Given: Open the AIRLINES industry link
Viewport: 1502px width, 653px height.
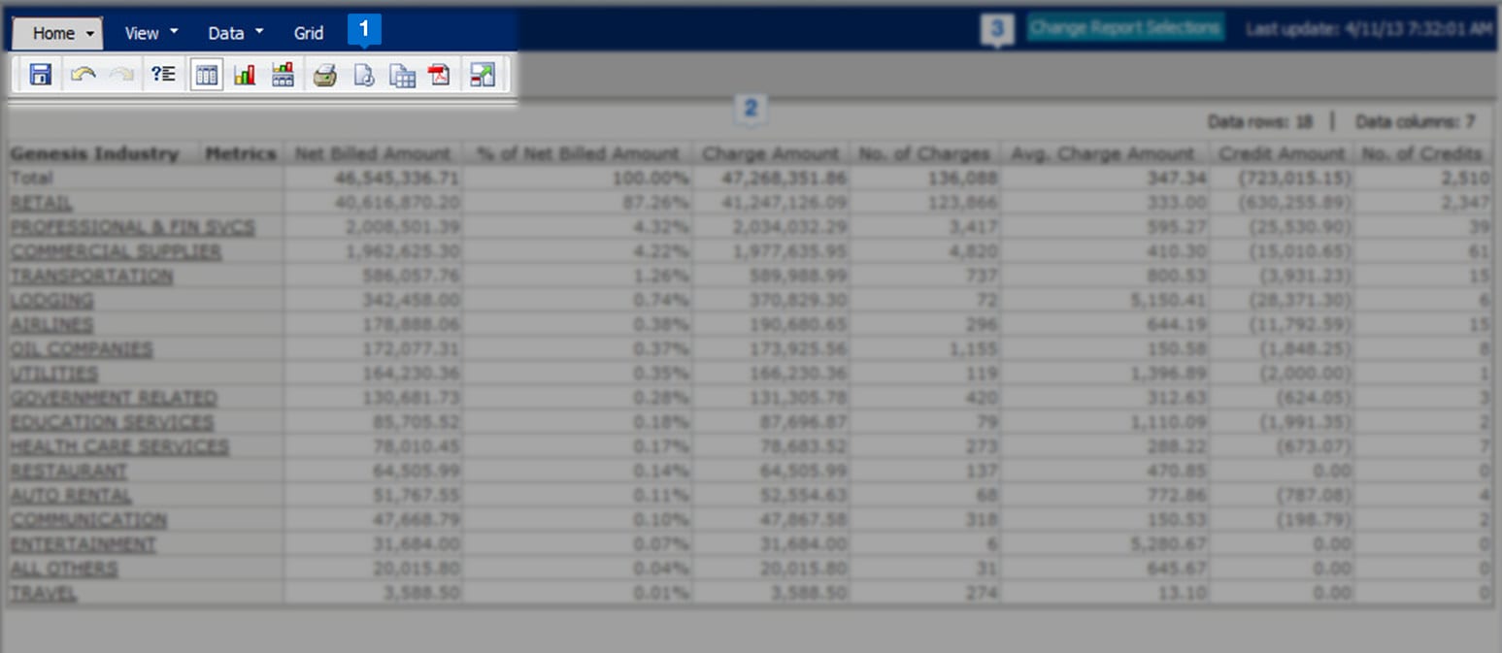Looking at the screenshot, I should [51, 325].
